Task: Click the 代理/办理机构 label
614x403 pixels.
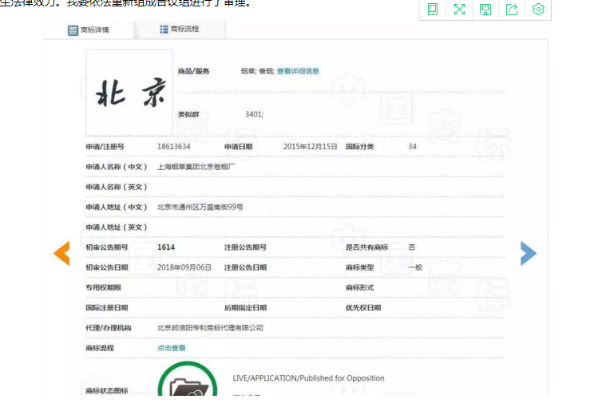Action: pos(109,328)
